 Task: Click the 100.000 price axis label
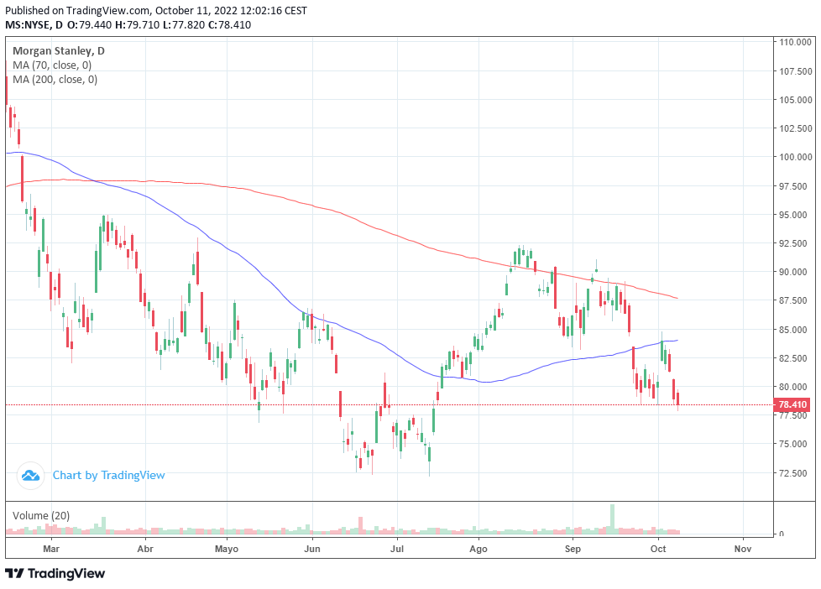point(795,157)
